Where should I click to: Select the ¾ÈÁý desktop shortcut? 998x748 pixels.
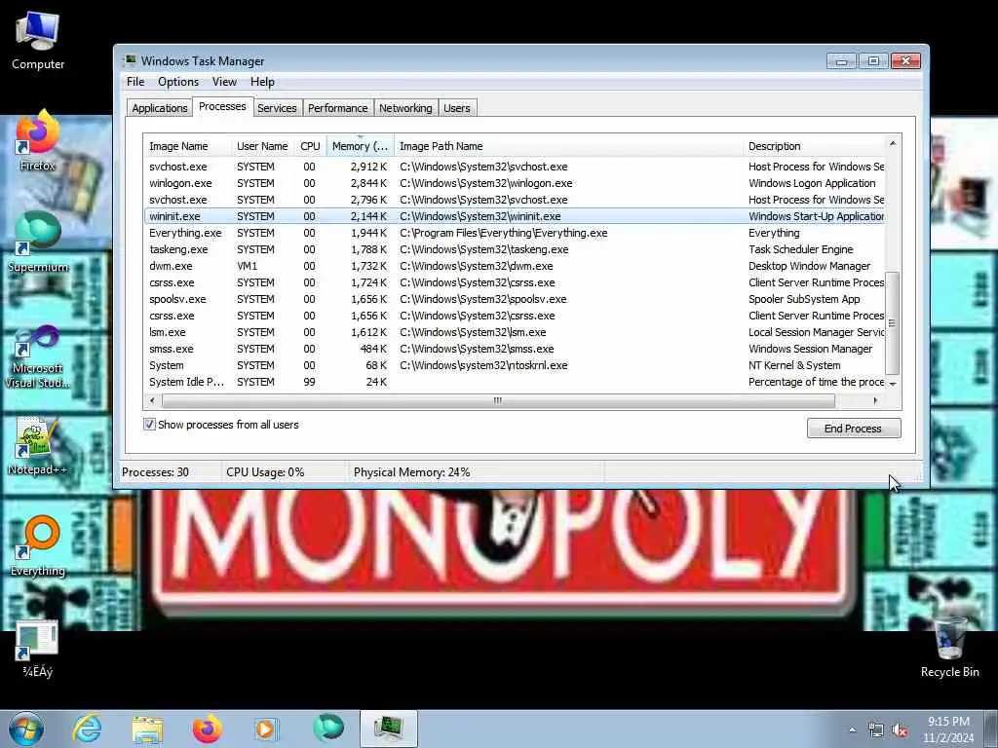point(38,649)
